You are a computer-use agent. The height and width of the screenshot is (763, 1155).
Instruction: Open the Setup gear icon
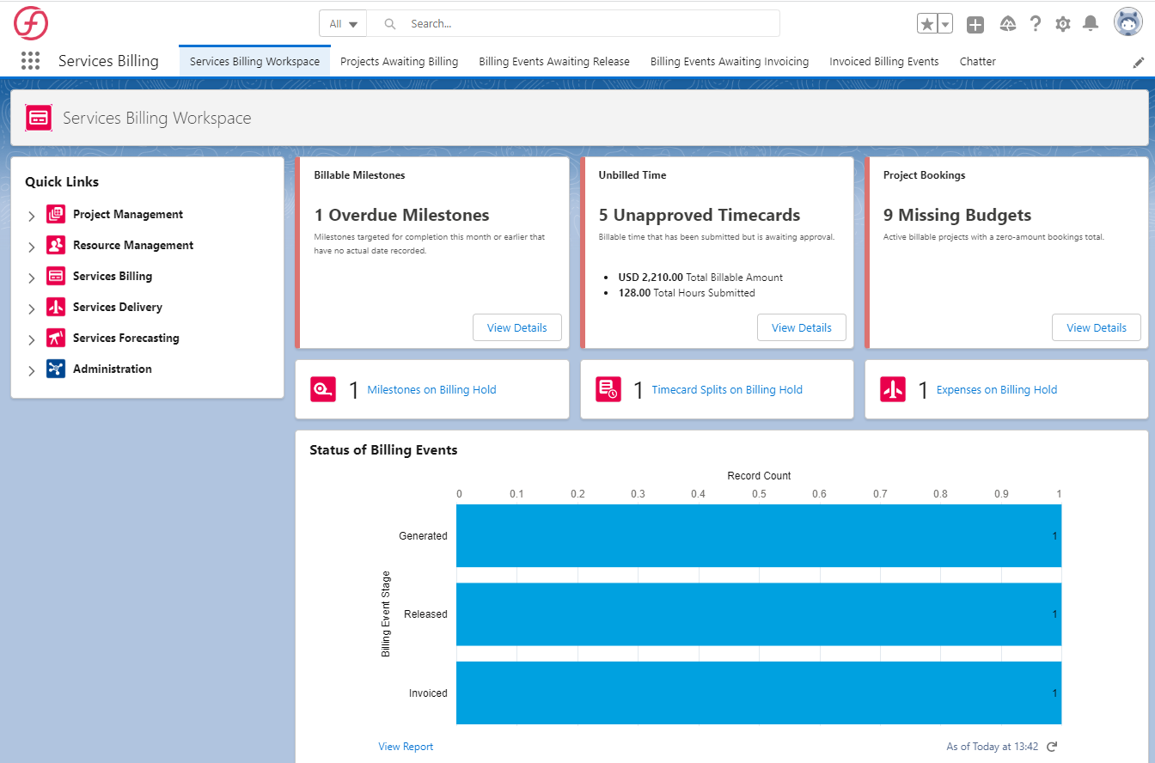pos(1063,24)
